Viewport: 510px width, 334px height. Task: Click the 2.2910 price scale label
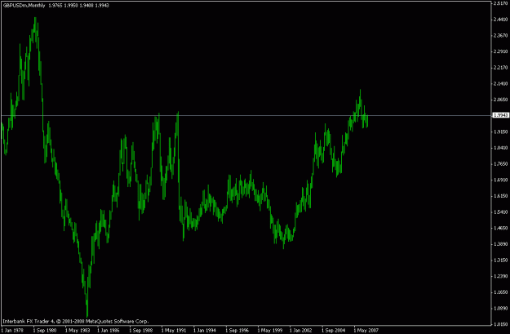[500, 51]
